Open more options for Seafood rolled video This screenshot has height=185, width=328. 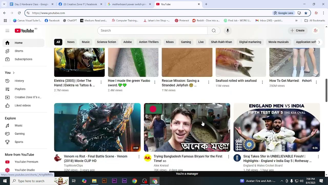click(262, 82)
